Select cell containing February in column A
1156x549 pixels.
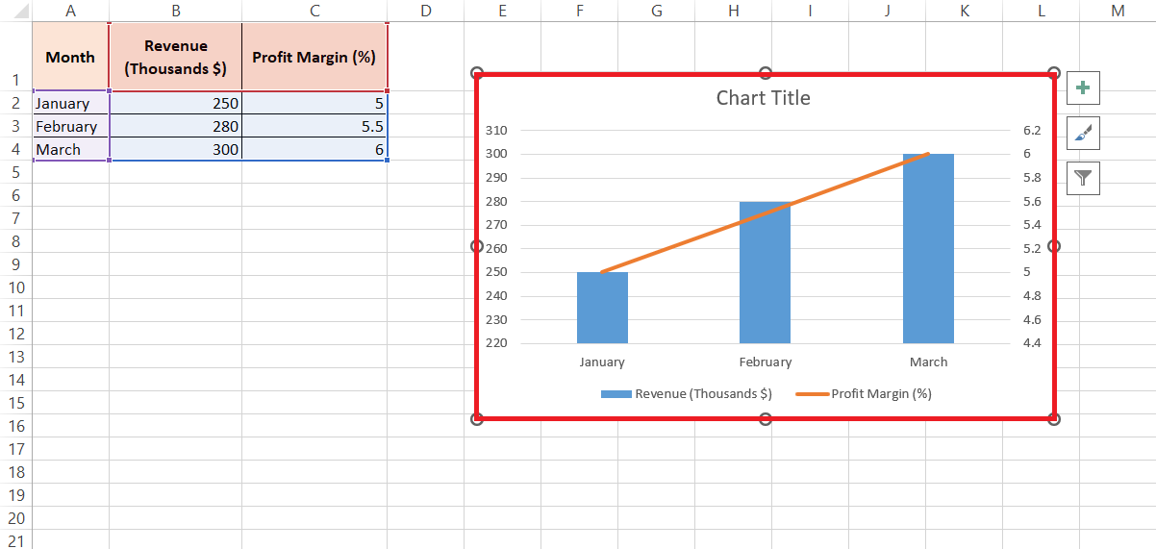71,126
